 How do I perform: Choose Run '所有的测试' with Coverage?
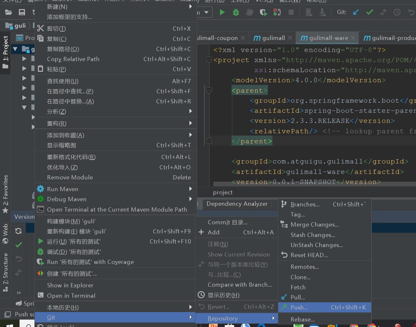click(x=116, y=262)
